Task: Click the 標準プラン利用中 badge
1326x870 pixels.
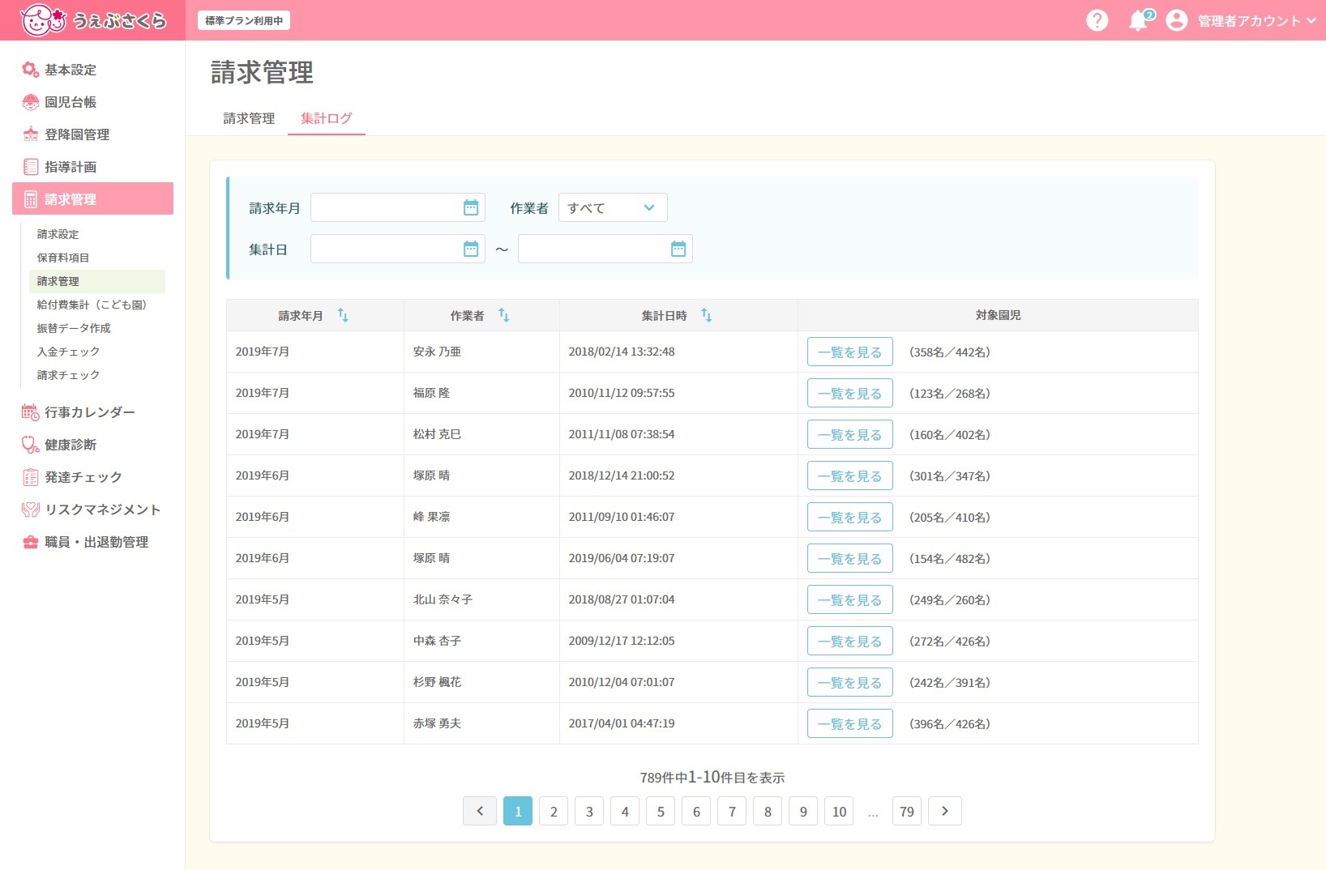Action: point(244,20)
